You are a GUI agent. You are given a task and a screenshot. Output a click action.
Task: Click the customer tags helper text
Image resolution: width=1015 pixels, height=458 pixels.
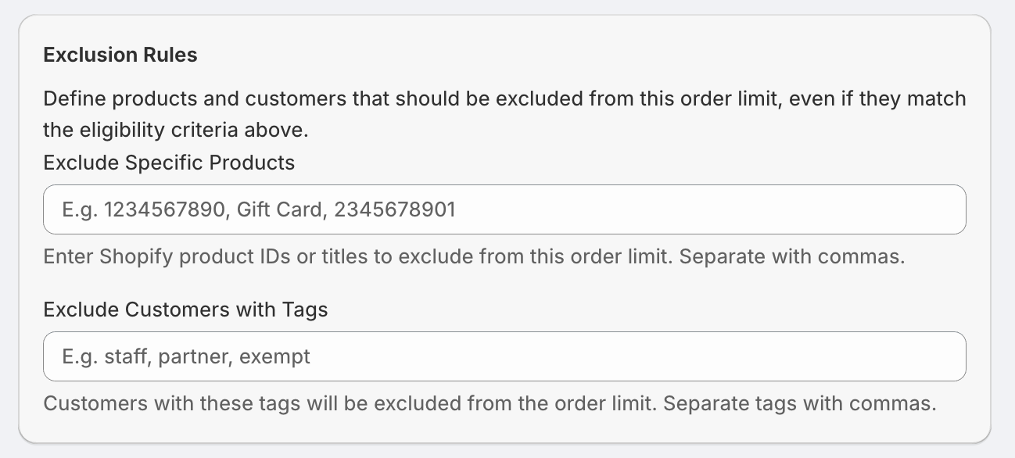tap(490, 404)
